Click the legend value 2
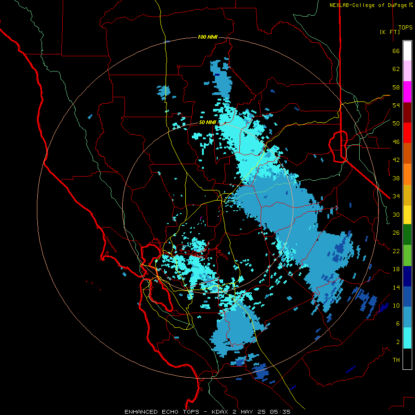The height and width of the screenshot is (415, 415). 398,342
